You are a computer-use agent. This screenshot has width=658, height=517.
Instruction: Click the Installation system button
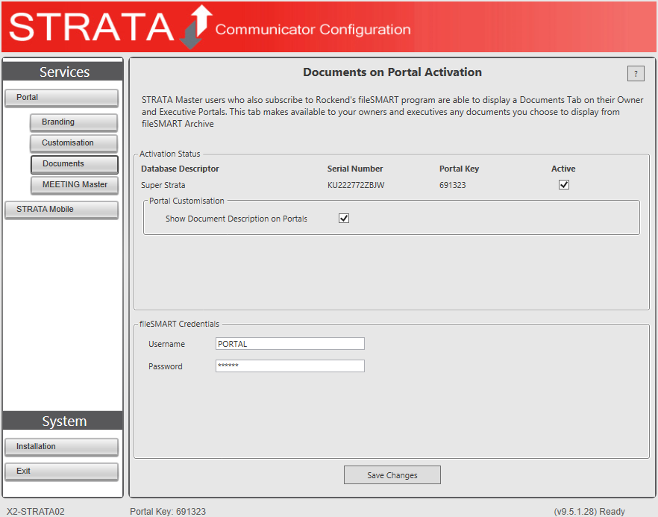[62, 447]
